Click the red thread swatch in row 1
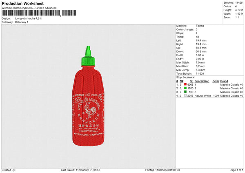 [x=185, y=84]
